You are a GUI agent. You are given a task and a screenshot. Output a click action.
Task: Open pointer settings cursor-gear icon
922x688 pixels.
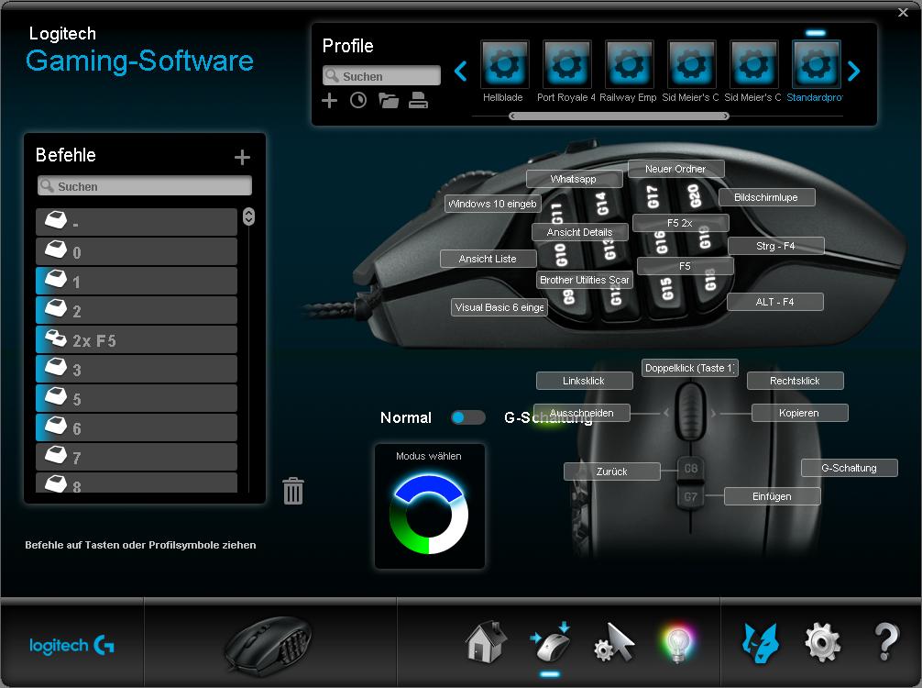(x=614, y=643)
